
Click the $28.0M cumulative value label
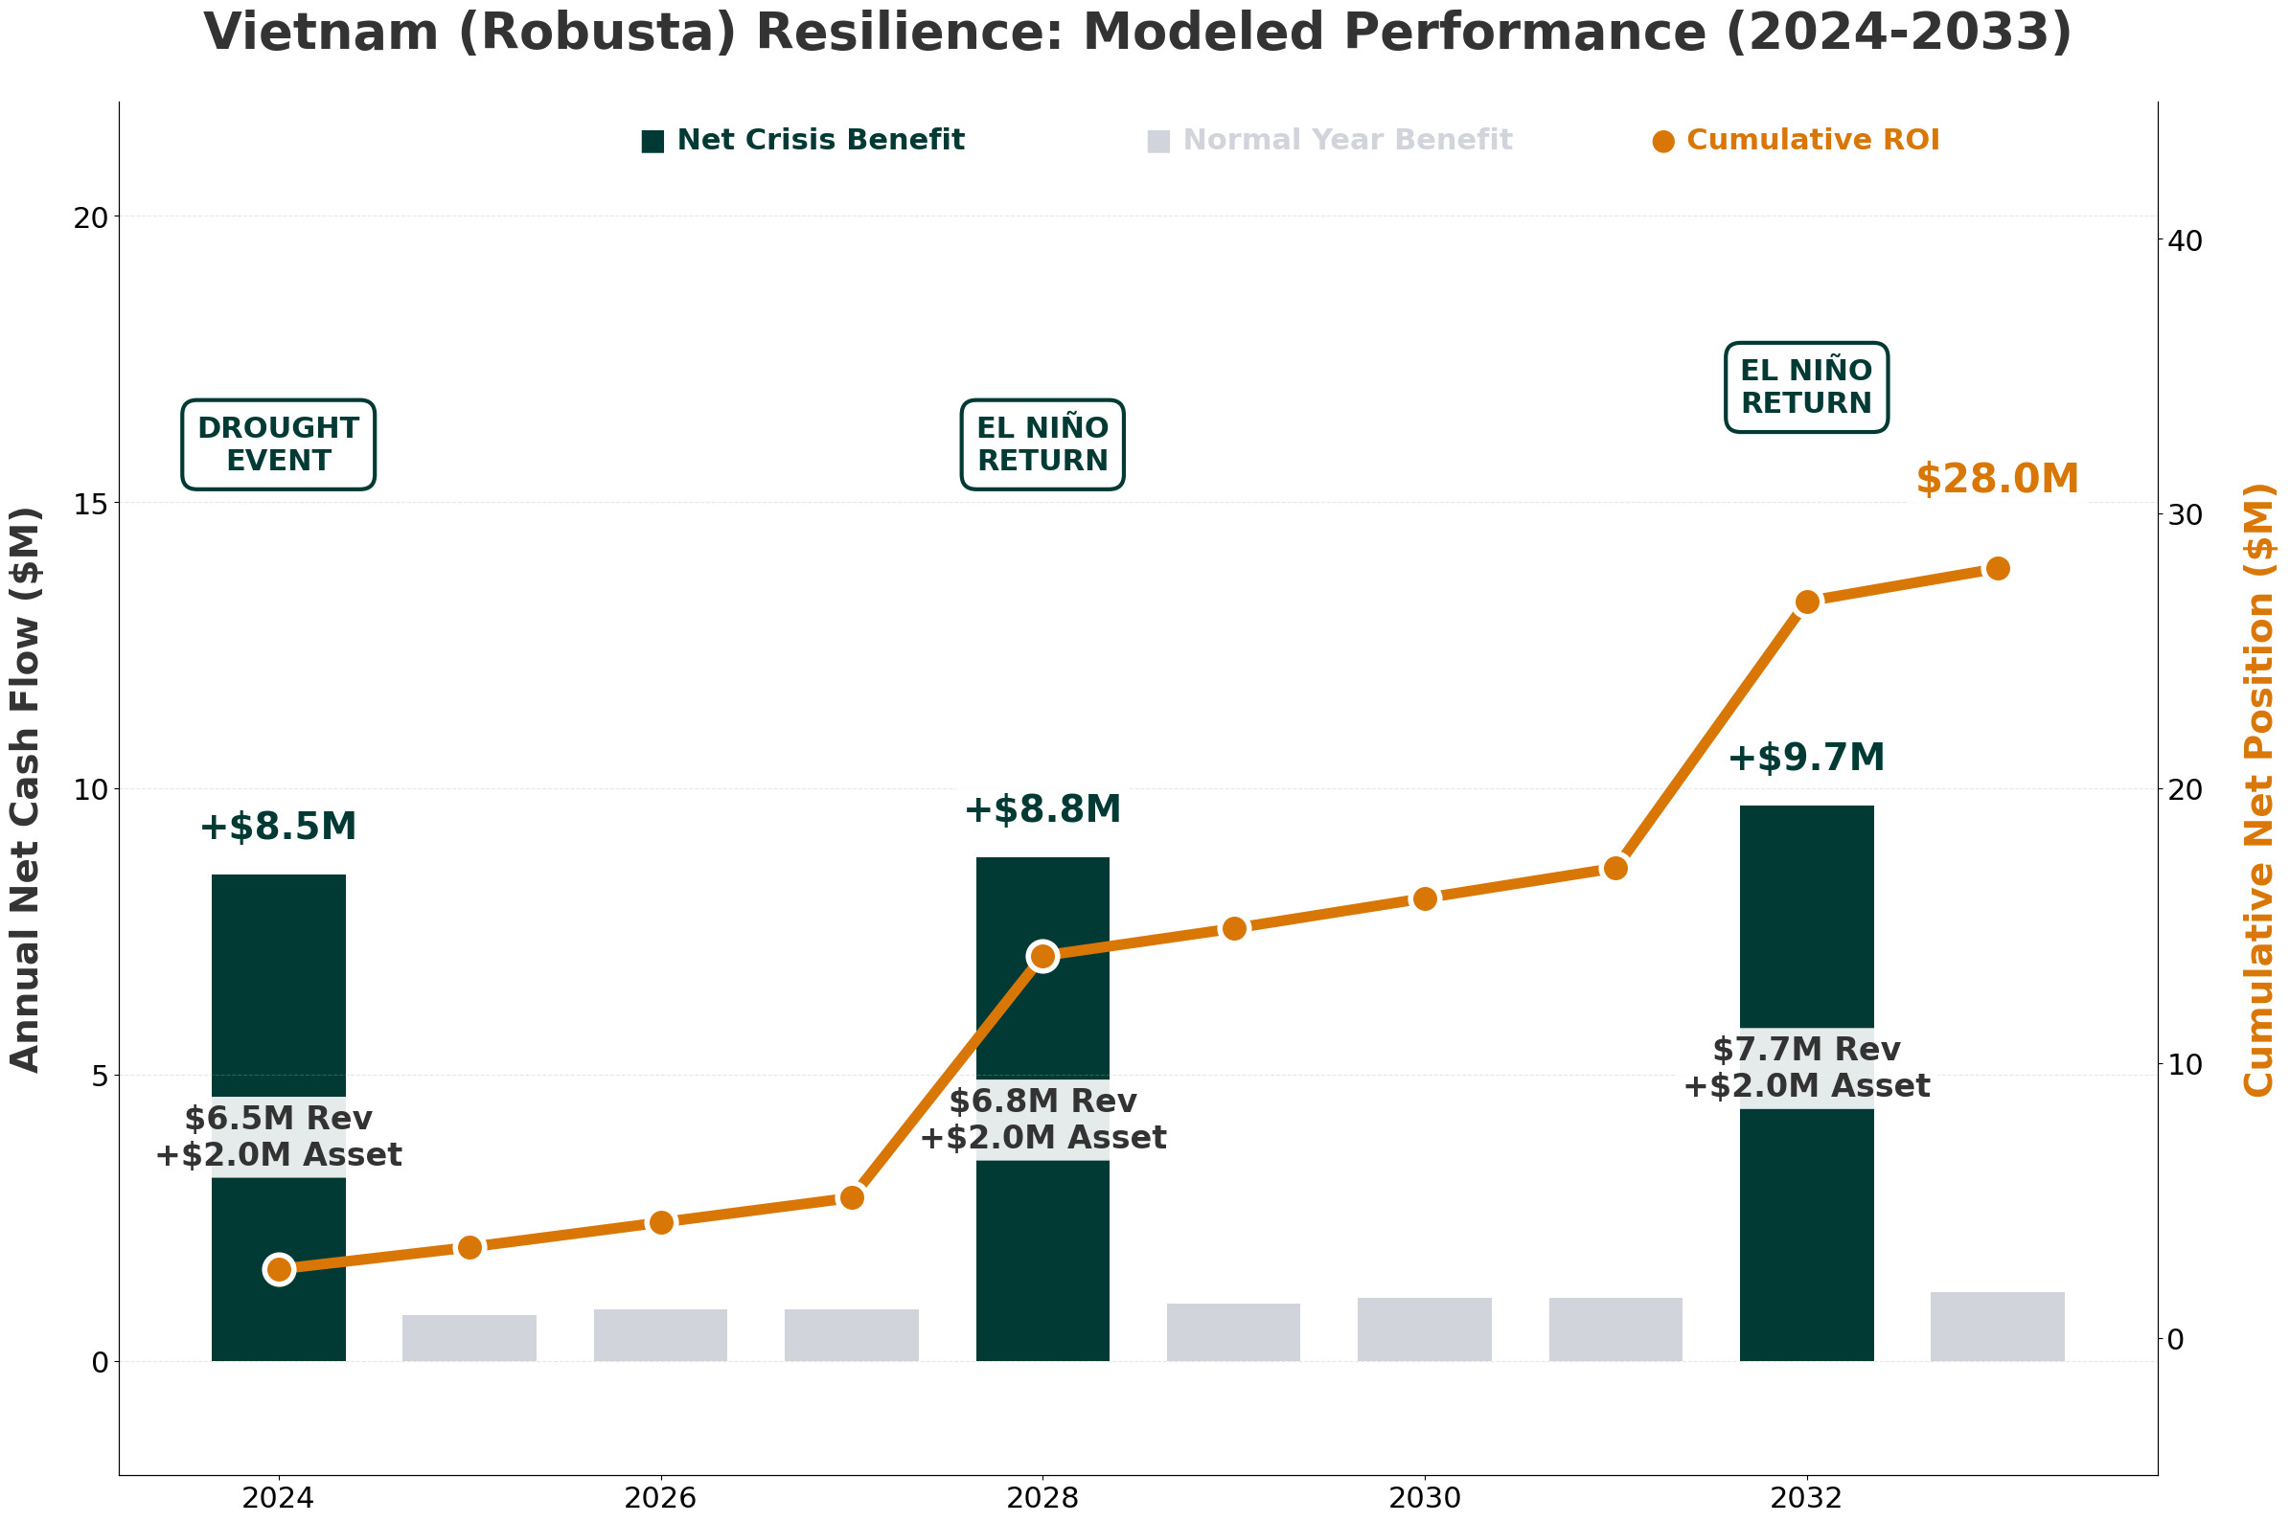click(x=1997, y=481)
